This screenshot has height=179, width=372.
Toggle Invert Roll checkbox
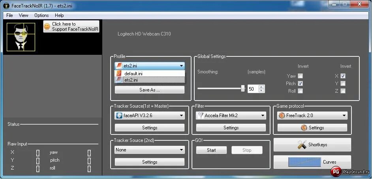[x=301, y=91]
